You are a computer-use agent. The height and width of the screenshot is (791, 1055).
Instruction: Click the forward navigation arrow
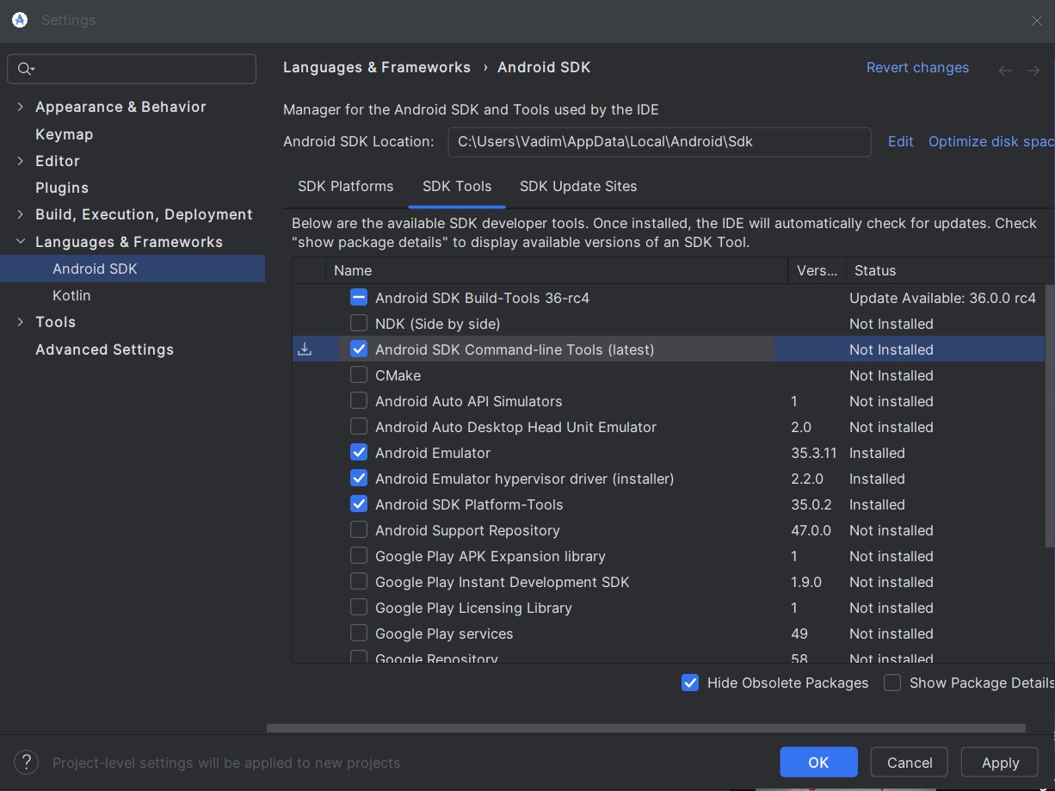pos(1033,70)
